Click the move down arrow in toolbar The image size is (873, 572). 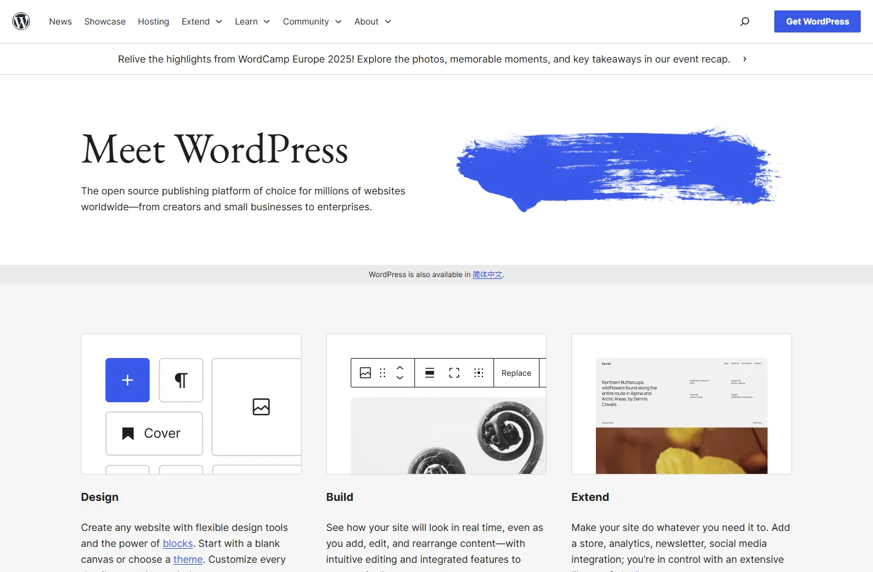click(x=400, y=378)
